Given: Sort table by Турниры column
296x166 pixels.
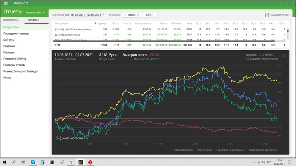Looking at the screenshot, I should click(x=102, y=24).
